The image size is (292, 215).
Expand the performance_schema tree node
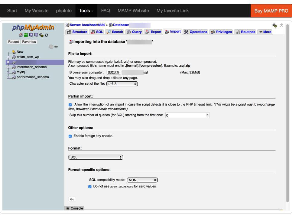[8, 77]
